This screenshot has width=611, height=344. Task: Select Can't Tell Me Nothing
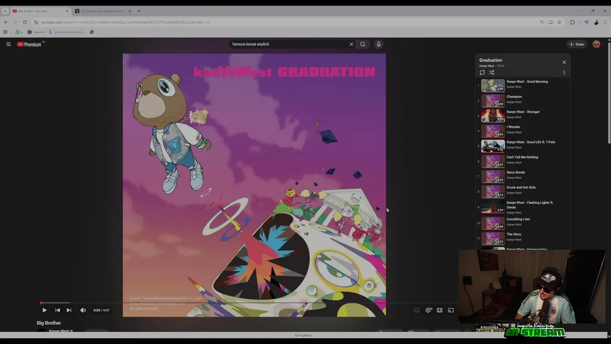click(523, 161)
